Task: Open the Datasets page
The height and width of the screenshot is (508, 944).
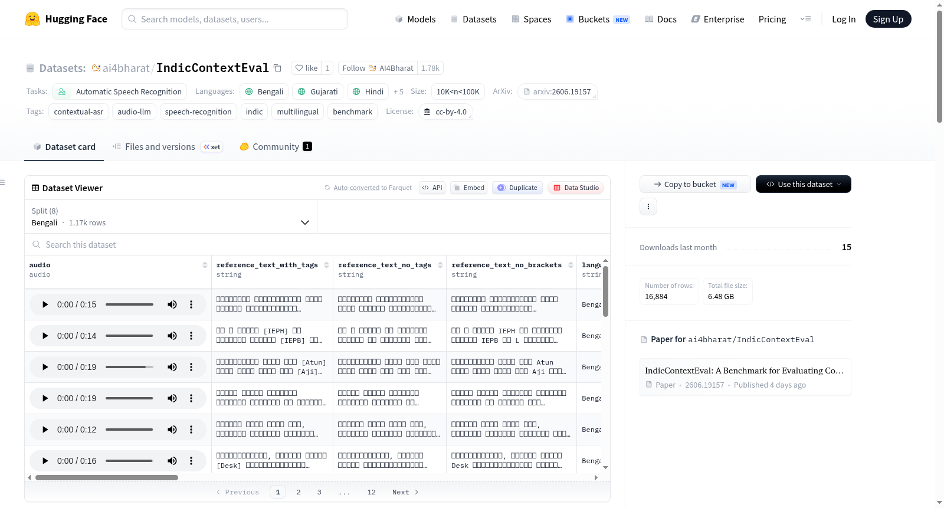Action: point(473,19)
